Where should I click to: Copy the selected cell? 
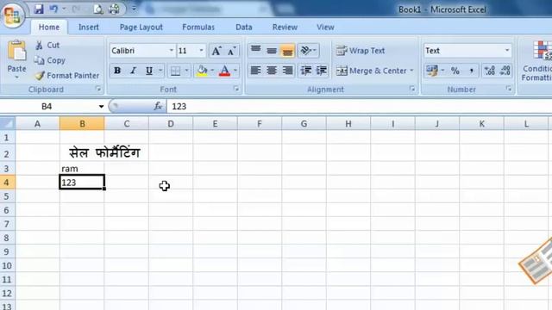coord(50,60)
